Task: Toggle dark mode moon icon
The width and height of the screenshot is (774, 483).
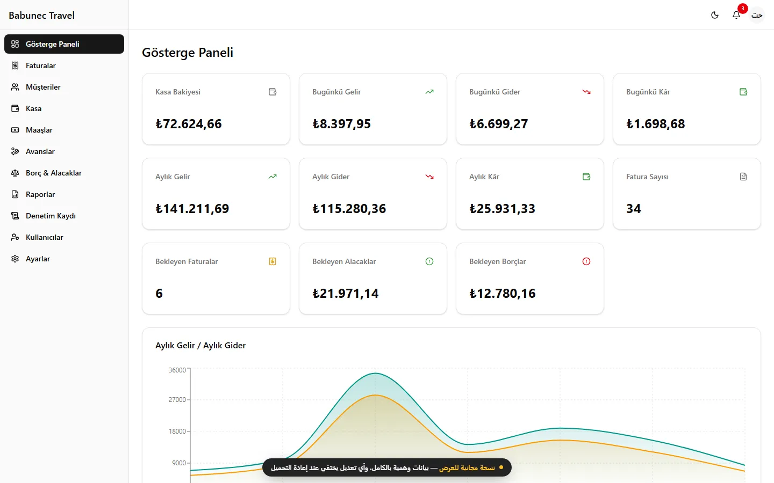Action: (715, 15)
